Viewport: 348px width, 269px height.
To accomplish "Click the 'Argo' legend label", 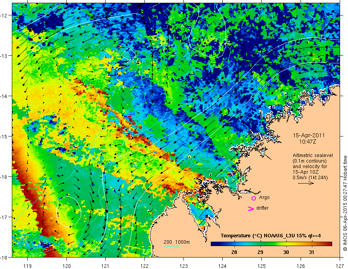I will [264, 197].
